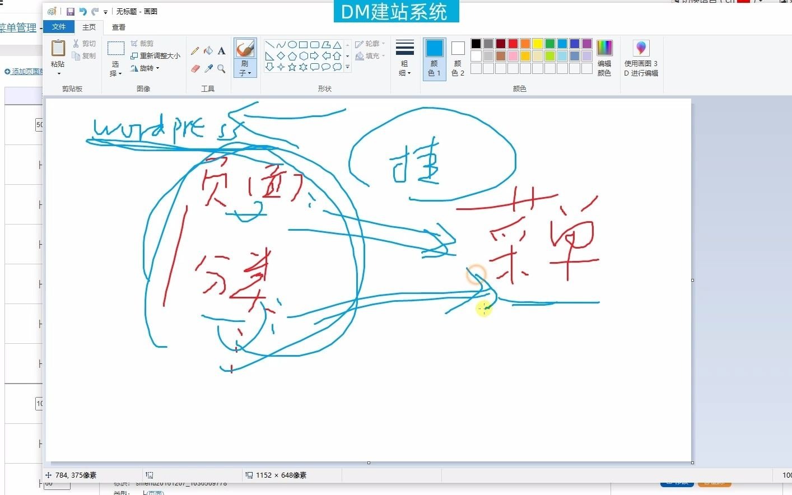Choose the straight line shape

pyautogui.click(x=269, y=45)
